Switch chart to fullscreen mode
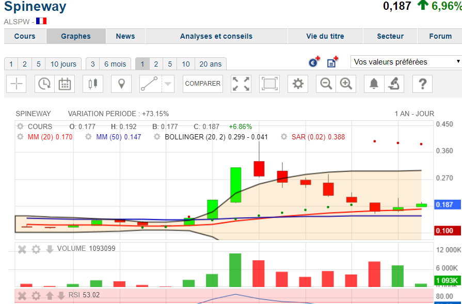Image resolution: width=462 pixels, height=304 pixels. [x=241, y=84]
